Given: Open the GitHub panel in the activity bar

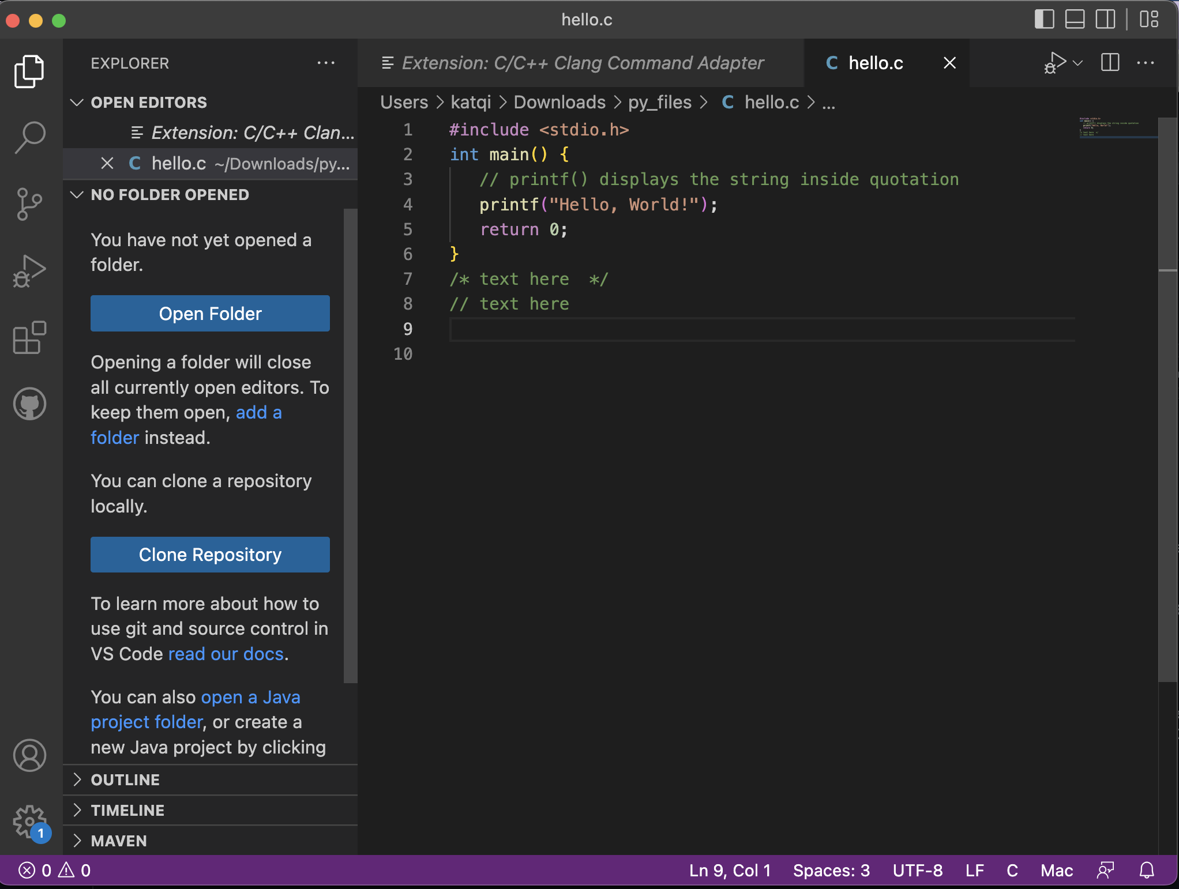Looking at the screenshot, I should click(29, 404).
